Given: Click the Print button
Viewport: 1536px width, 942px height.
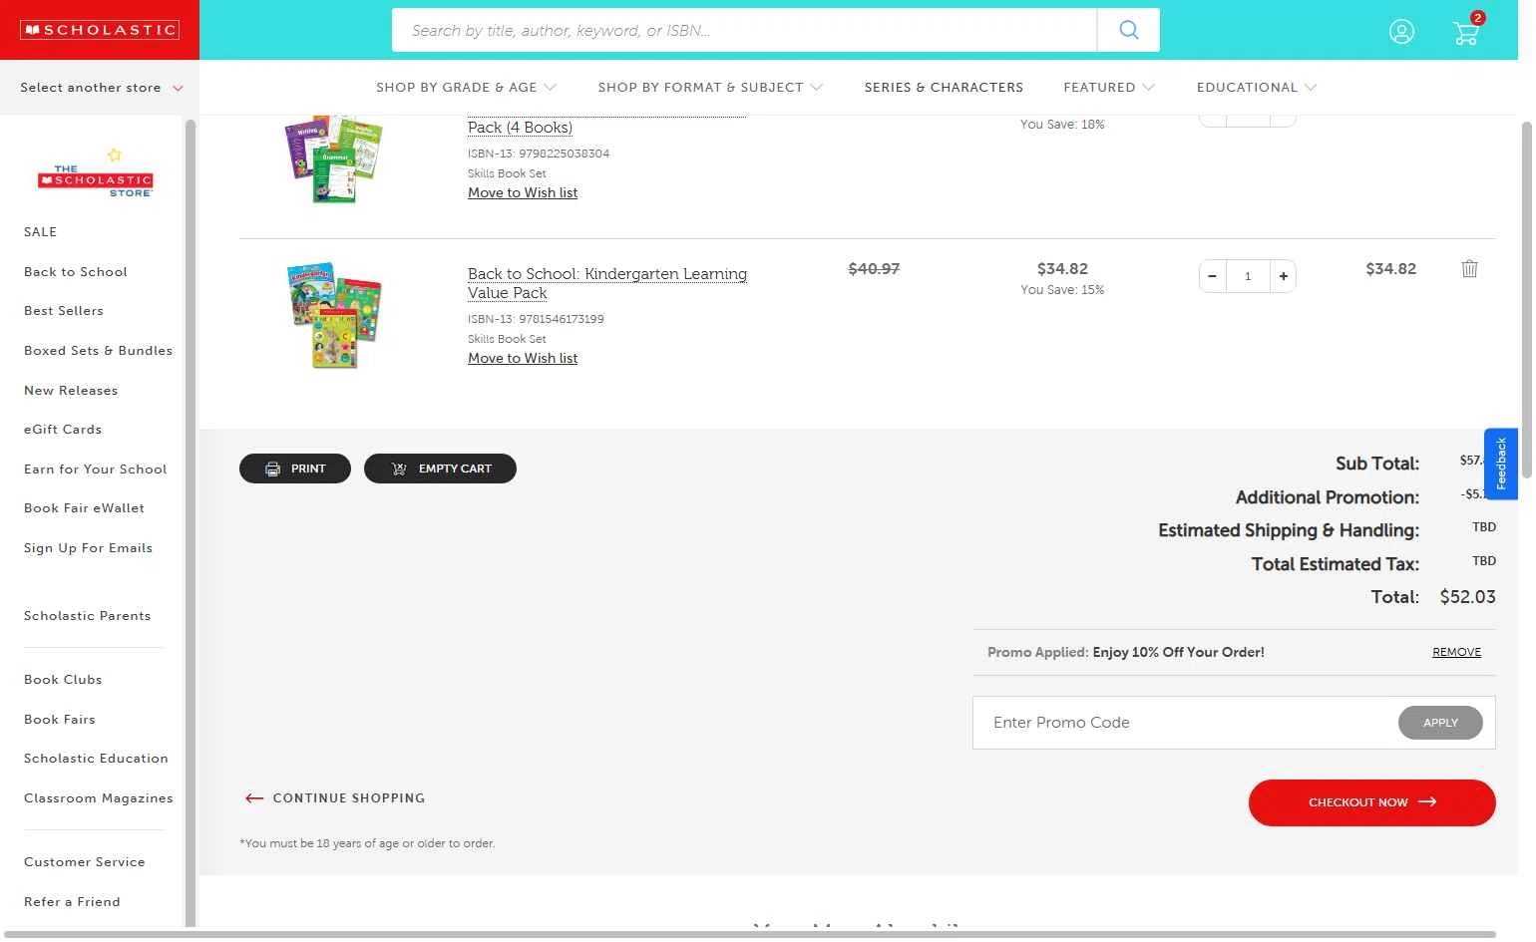Looking at the screenshot, I should click(x=295, y=469).
